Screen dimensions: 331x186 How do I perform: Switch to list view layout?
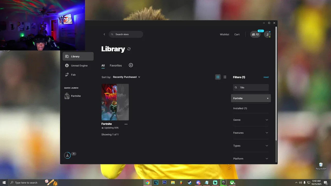[225, 77]
